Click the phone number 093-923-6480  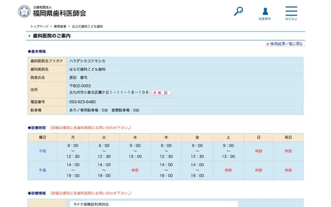[x=82, y=101]
